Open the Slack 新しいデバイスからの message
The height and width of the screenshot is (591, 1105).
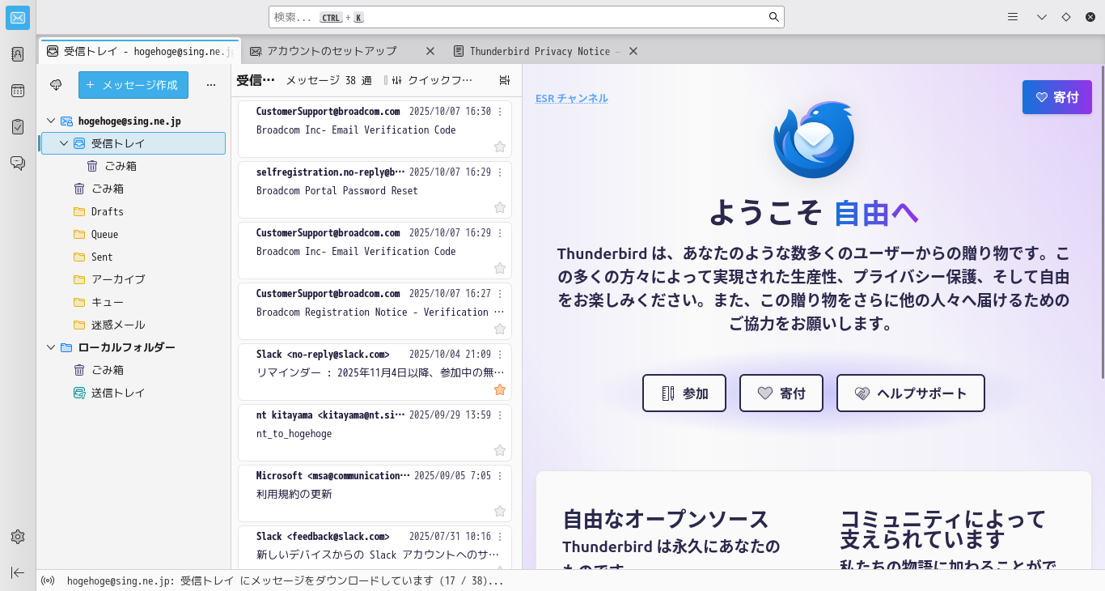[375, 547]
